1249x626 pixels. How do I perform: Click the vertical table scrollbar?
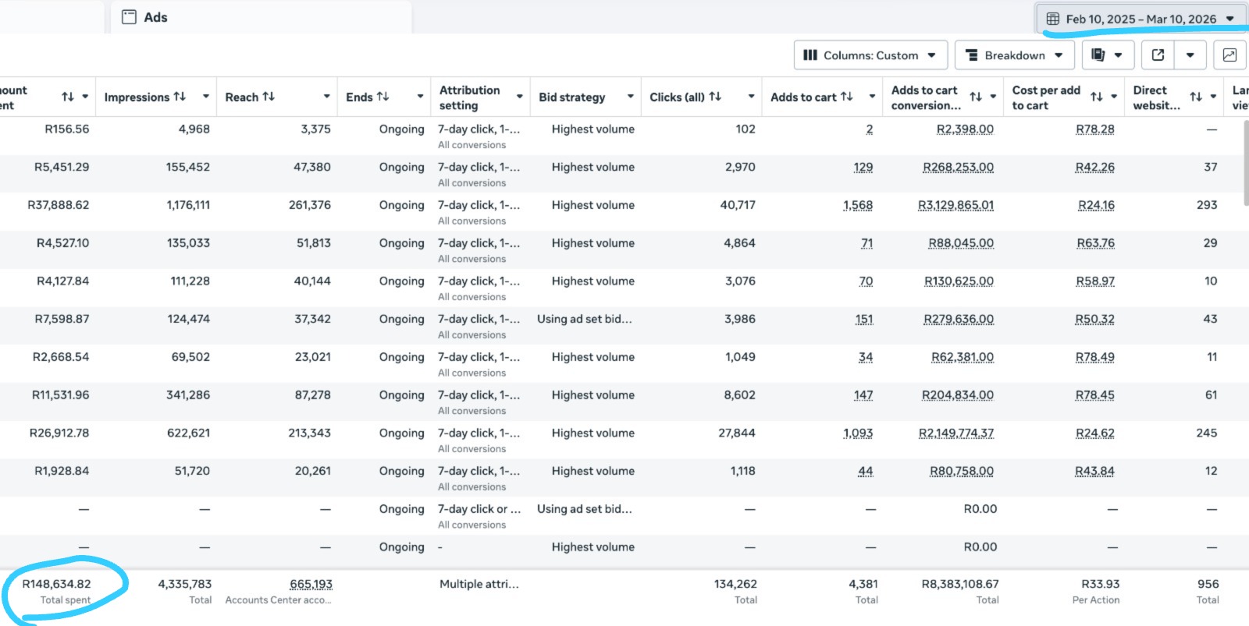tap(1245, 164)
